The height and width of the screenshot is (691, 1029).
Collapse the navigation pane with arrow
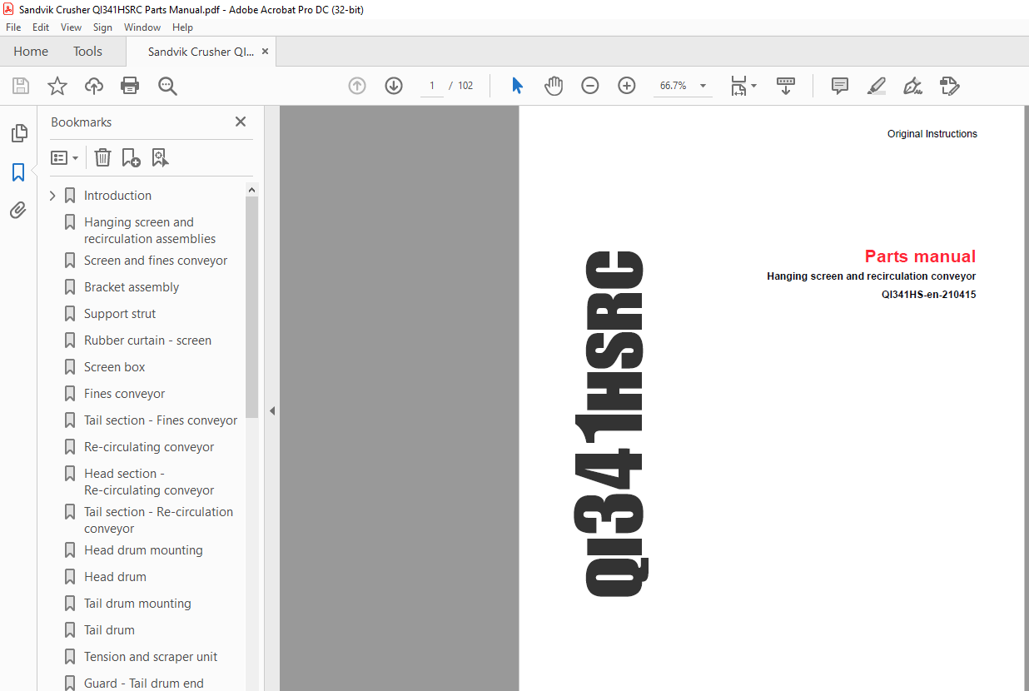(271, 410)
